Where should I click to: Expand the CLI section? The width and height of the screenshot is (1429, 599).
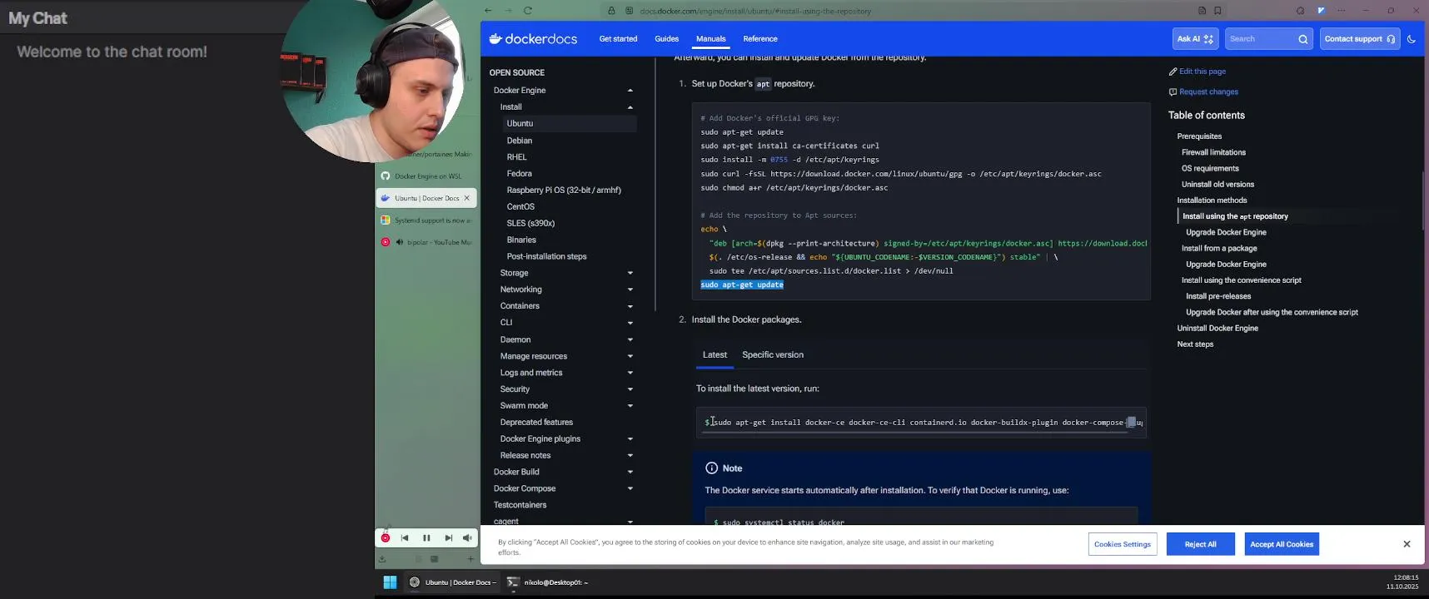630,323
